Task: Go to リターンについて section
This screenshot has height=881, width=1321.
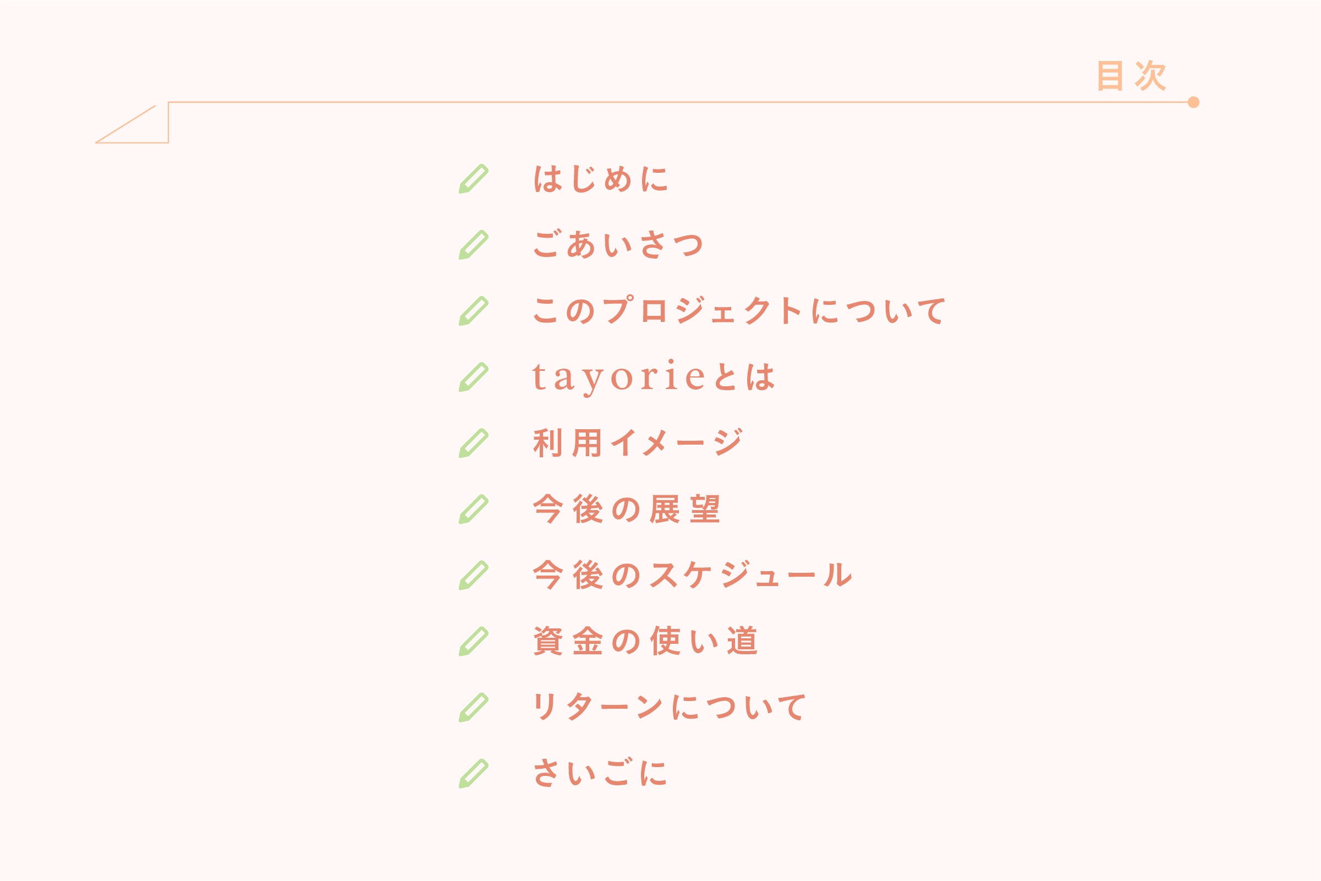Action: pyautogui.click(x=669, y=707)
